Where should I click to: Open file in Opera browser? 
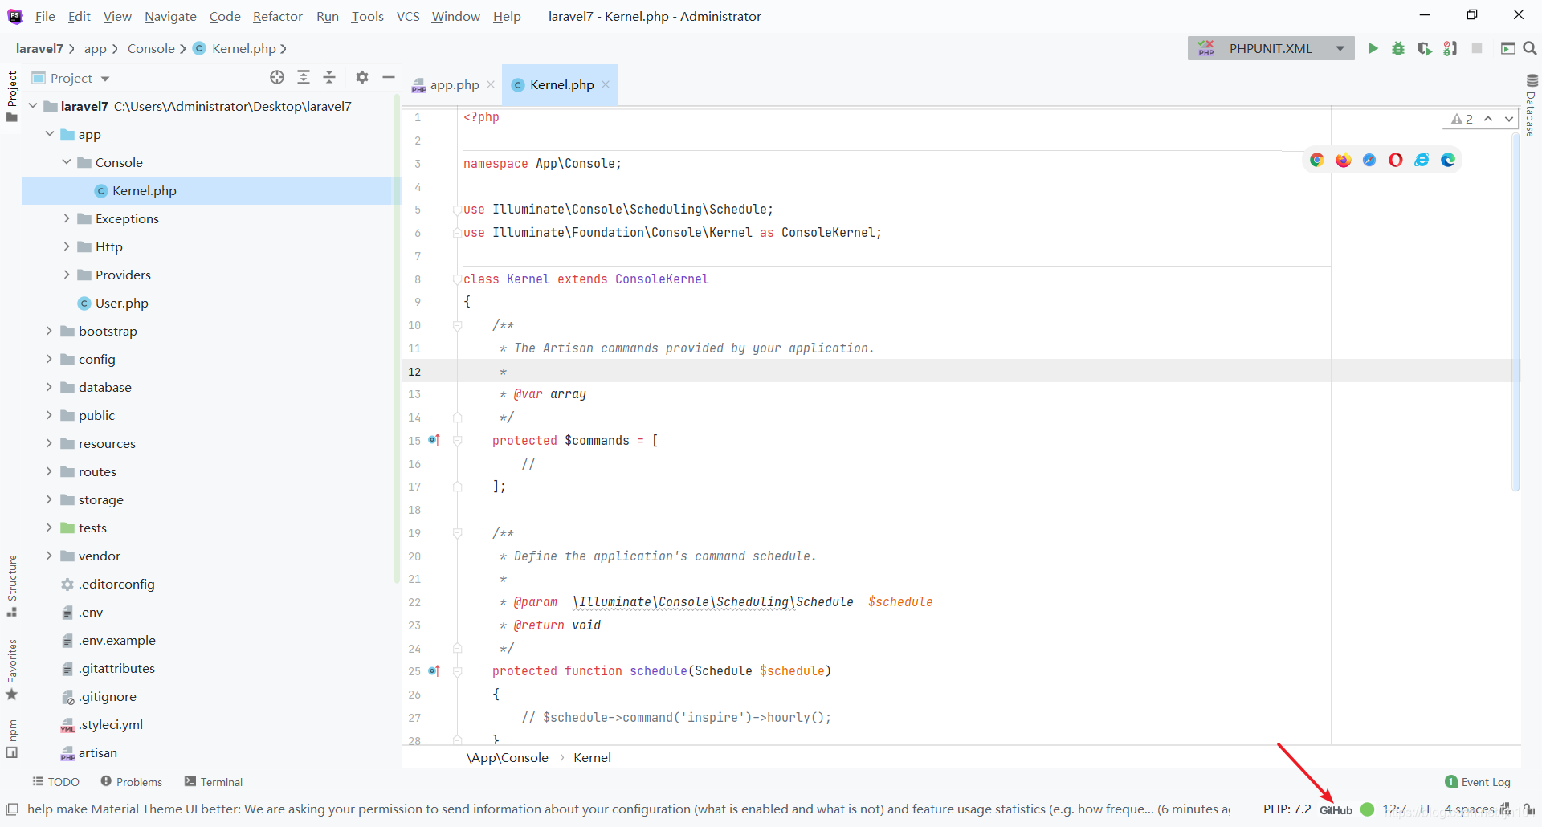click(x=1396, y=160)
